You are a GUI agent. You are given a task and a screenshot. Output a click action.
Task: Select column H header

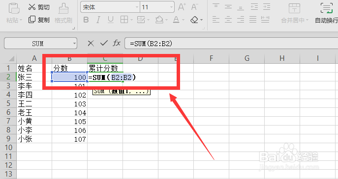(282, 58)
